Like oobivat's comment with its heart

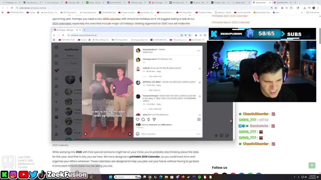point(200,68)
